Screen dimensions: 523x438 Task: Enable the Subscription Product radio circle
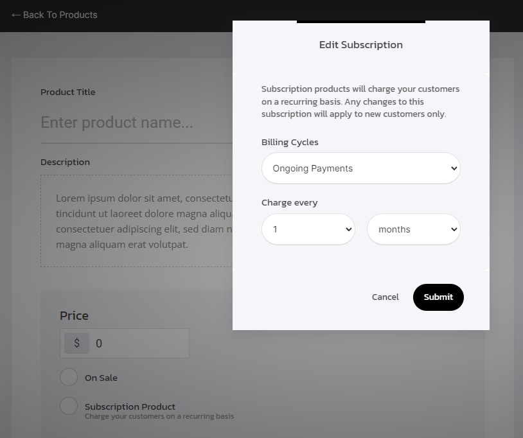point(69,406)
